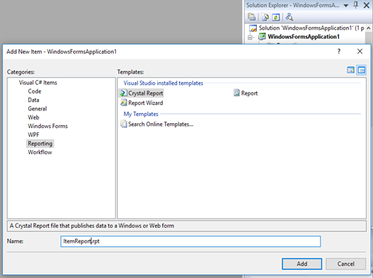Image resolution: width=373 pixels, height=278 pixels.
Task: Select WindowsFormsApplication1 project in Solution Explorer
Action: point(299,37)
